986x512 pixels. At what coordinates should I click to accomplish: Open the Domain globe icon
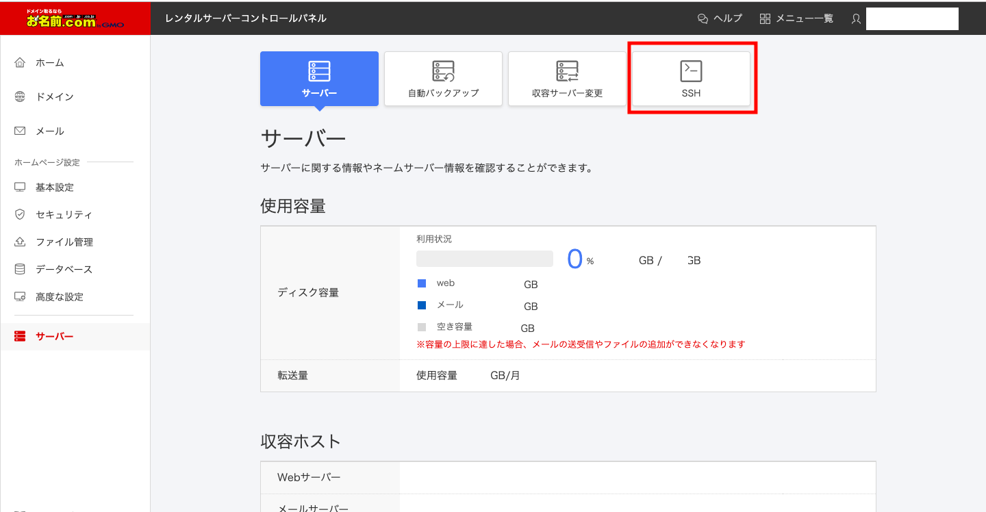pyautogui.click(x=20, y=97)
